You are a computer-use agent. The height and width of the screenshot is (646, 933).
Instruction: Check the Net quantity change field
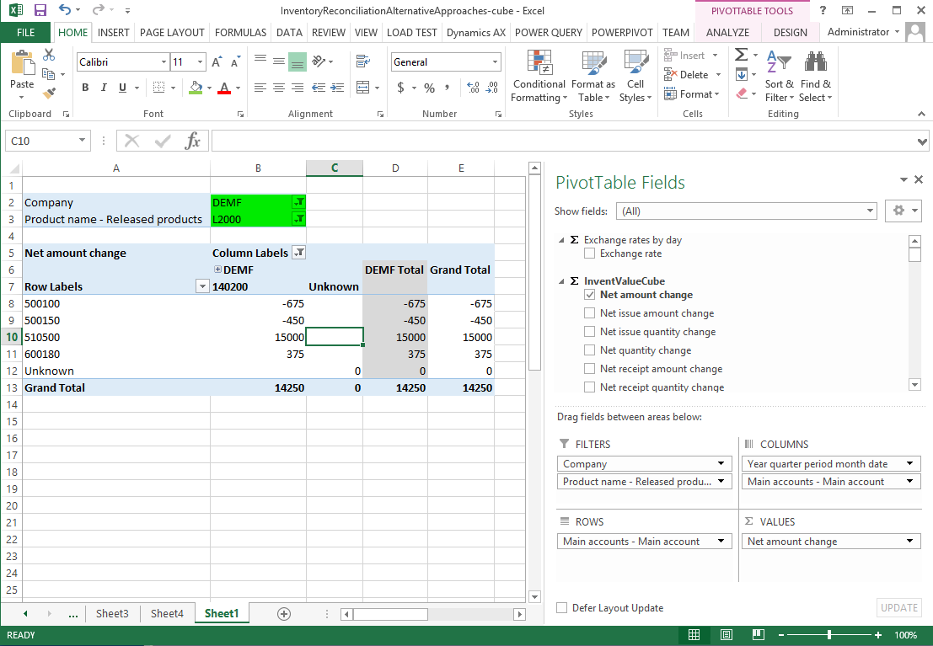click(x=590, y=350)
